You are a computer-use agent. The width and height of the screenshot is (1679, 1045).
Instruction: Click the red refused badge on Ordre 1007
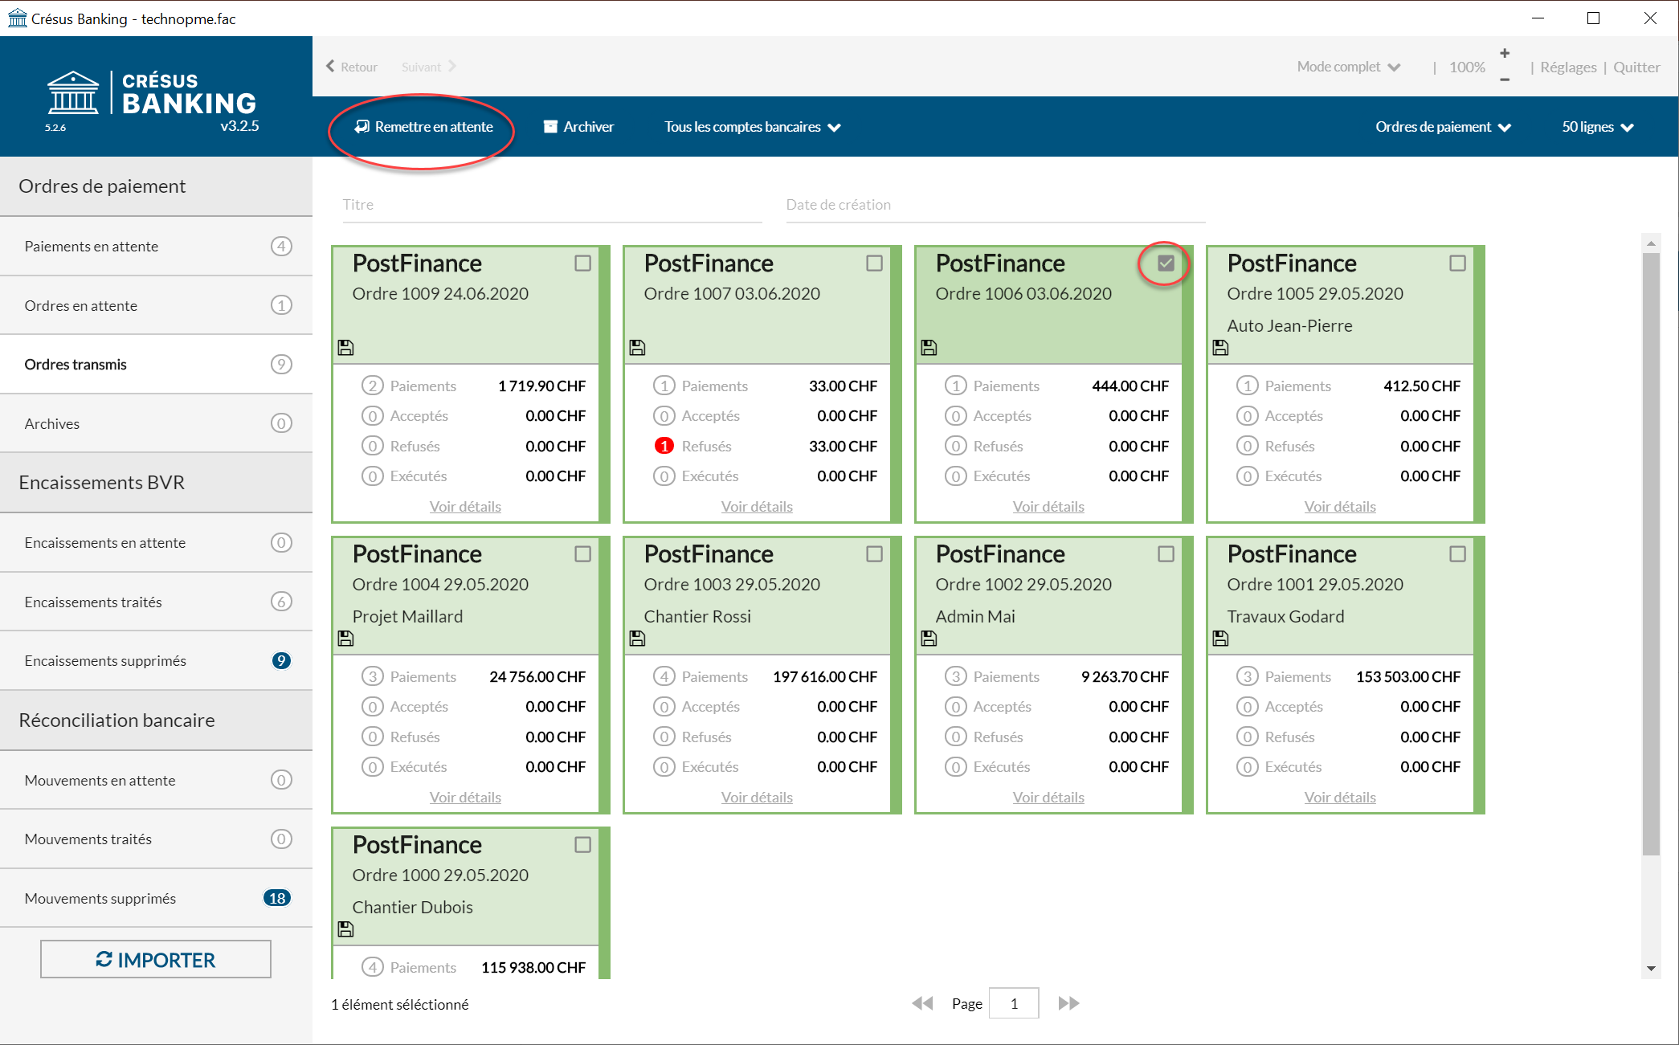(x=664, y=446)
